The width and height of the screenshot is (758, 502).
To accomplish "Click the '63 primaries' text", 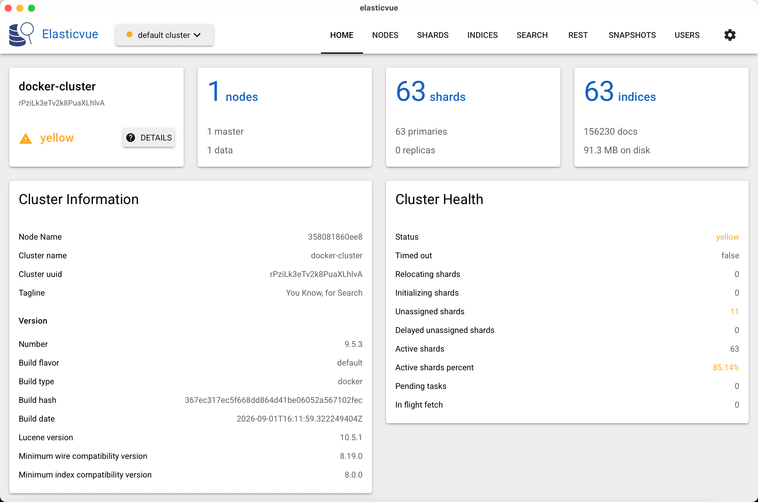I will coord(421,131).
